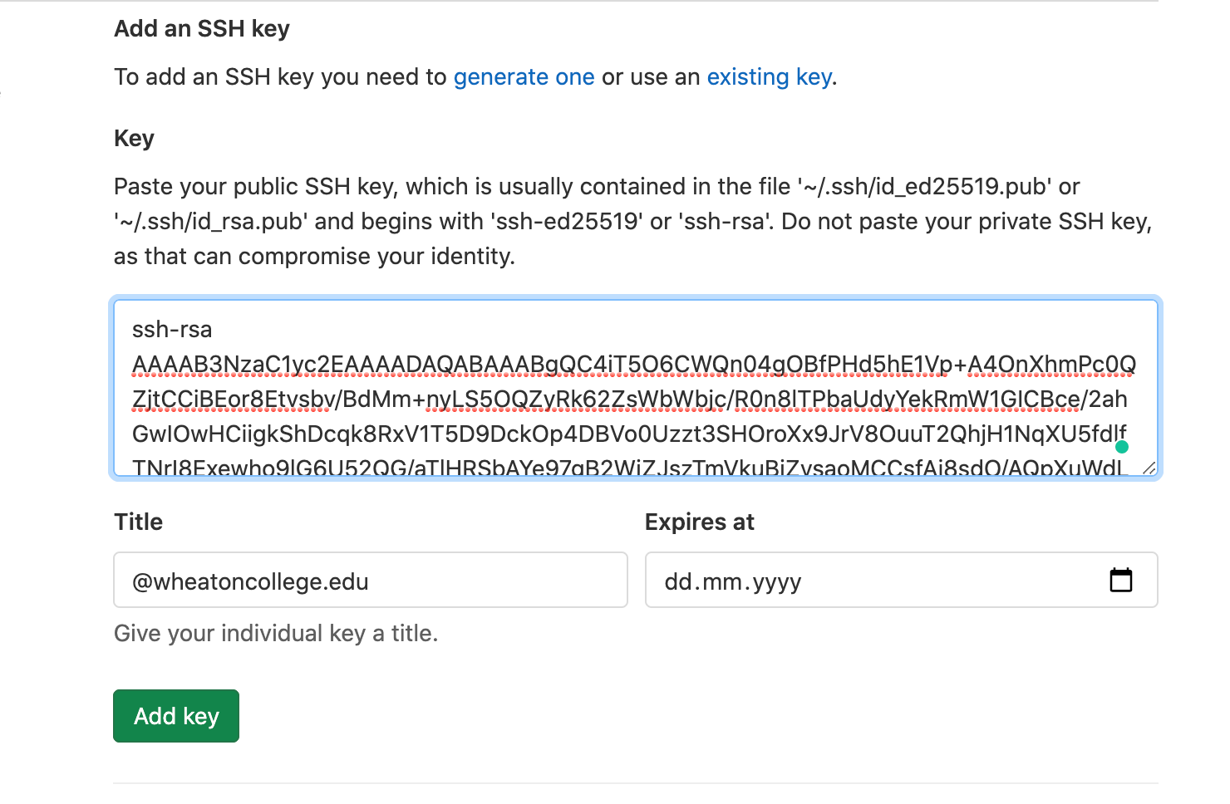Place cursor on key line starting with AAAAB3NzaC1yc2
This screenshot has width=1230, height=804.
coord(634,365)
